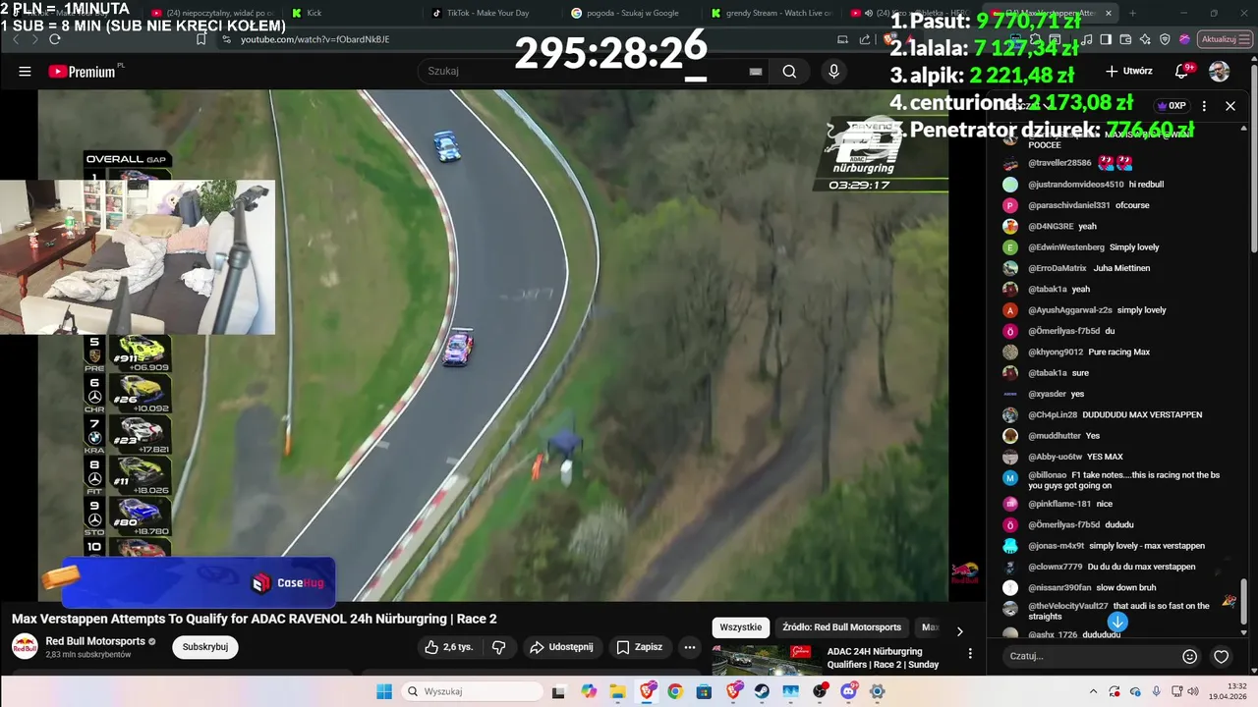Open Steam from the taskbar
This screenshot has height=707, width=1258.
click(762, 691)
